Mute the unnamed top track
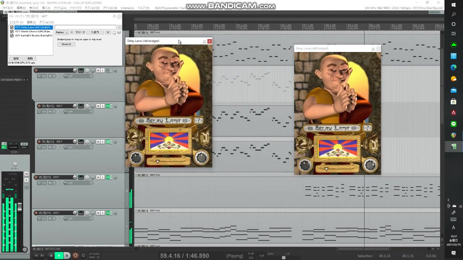This screenshot has height=260, width=463. coord(98,70)
